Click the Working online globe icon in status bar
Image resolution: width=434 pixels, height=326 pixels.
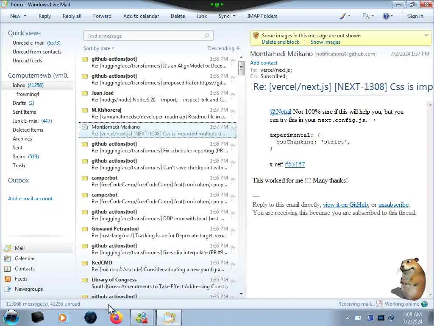424,304
